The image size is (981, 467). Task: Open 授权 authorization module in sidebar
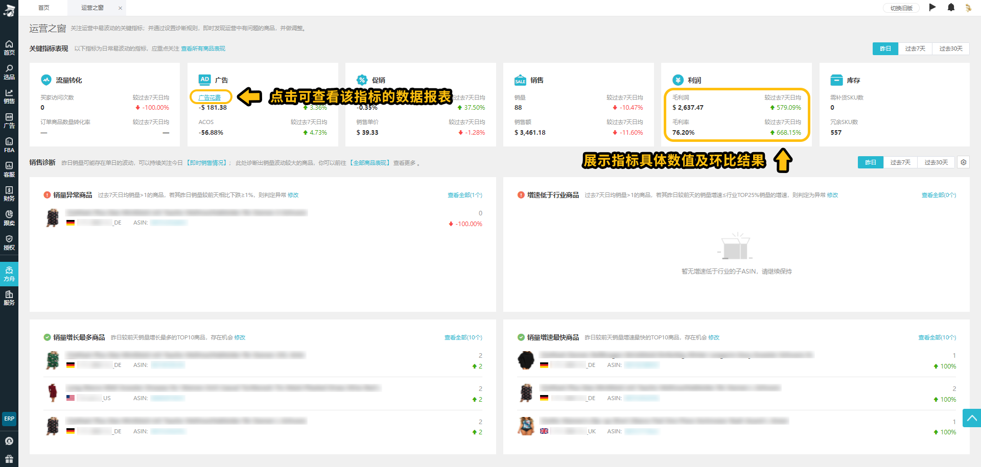(x=9, y=242)
